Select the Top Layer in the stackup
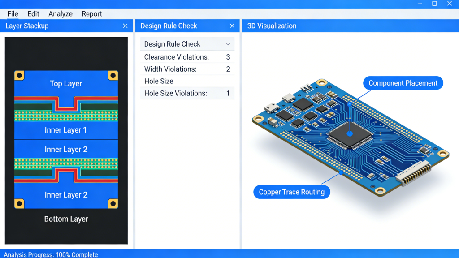 click(x=65, y=83)
